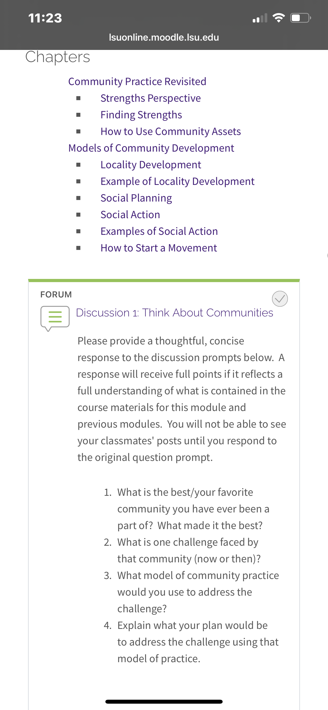
Task: Tap the home indicator bar at bottom
Action: tap(164, 702)
